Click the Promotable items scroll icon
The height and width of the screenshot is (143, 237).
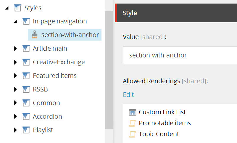coord(132,123)
